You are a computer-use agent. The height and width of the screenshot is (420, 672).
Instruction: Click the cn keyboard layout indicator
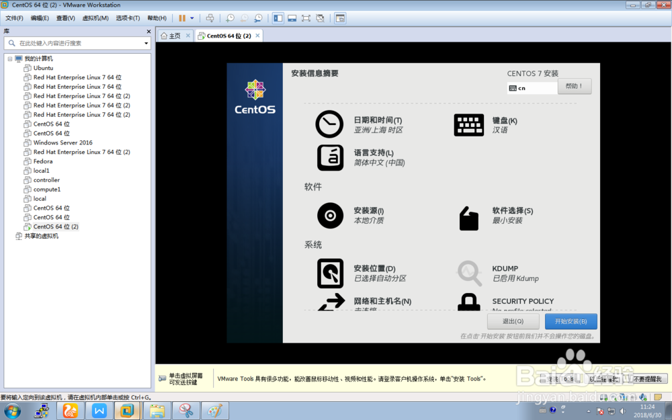pos(532,88)
